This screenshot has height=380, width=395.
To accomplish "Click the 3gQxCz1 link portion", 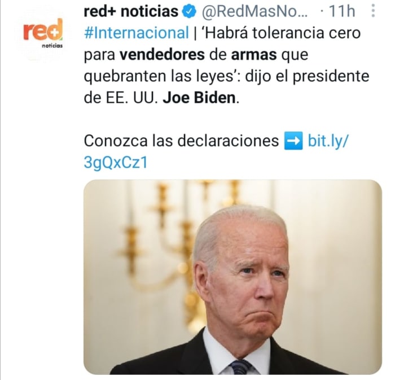I will click(x=116, y=163).
